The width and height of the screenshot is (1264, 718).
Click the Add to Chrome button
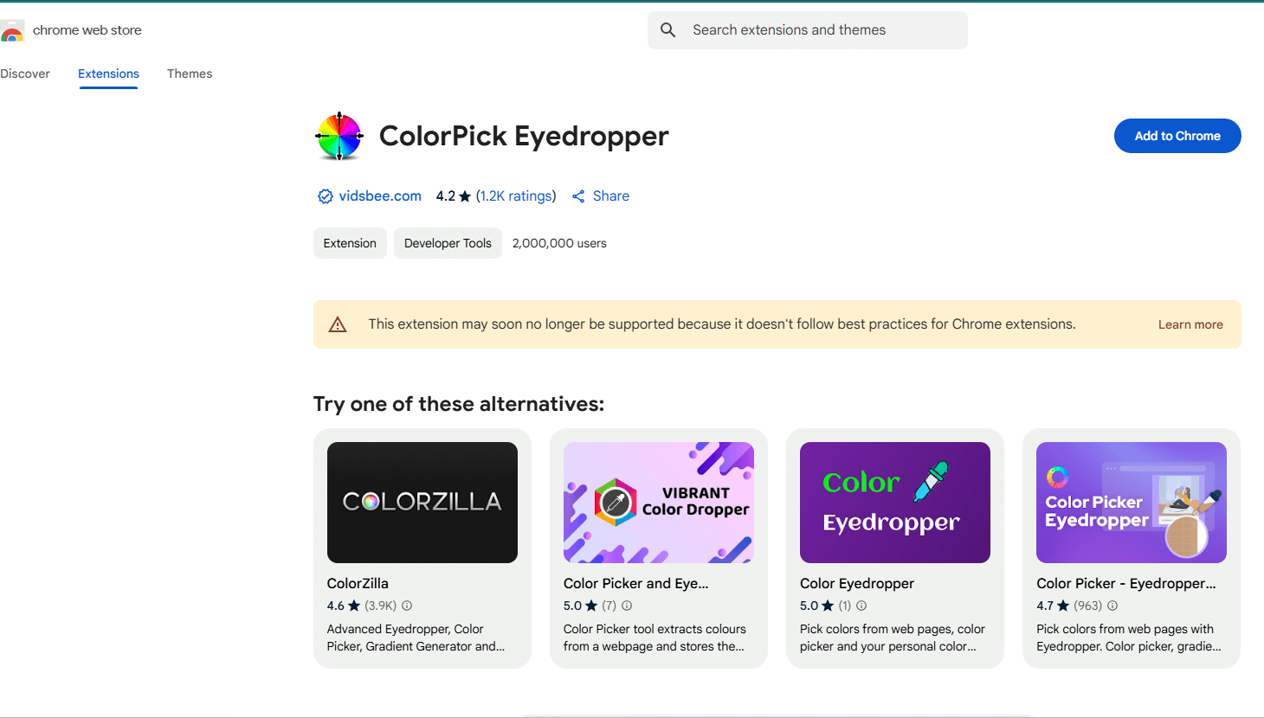pyautogui.click(x=1177, y=136)
